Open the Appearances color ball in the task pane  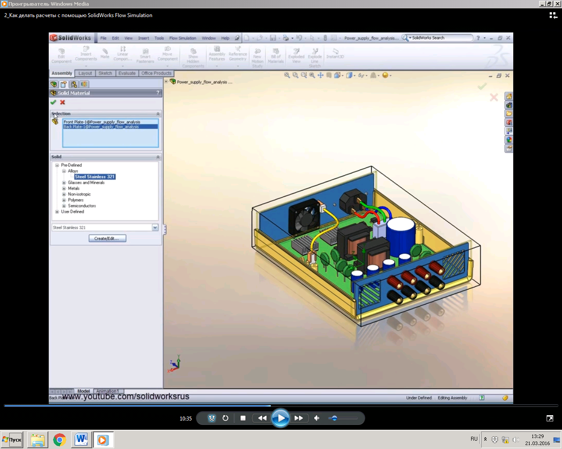click(509, 140)
